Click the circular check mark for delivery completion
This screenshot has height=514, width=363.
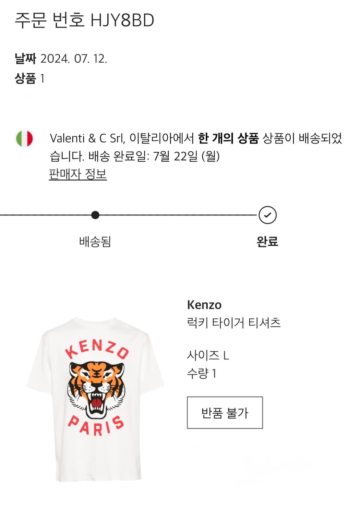pyautogui.click(x=268, y=215)
